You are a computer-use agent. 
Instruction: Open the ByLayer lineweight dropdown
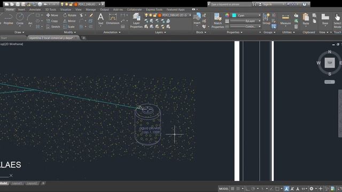tap(246, 21)
